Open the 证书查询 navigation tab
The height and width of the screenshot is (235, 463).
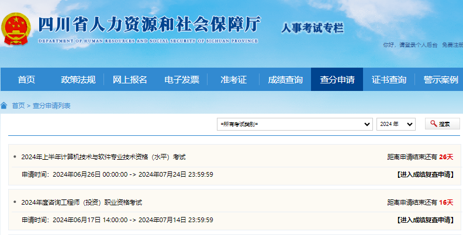click(389, 80)
